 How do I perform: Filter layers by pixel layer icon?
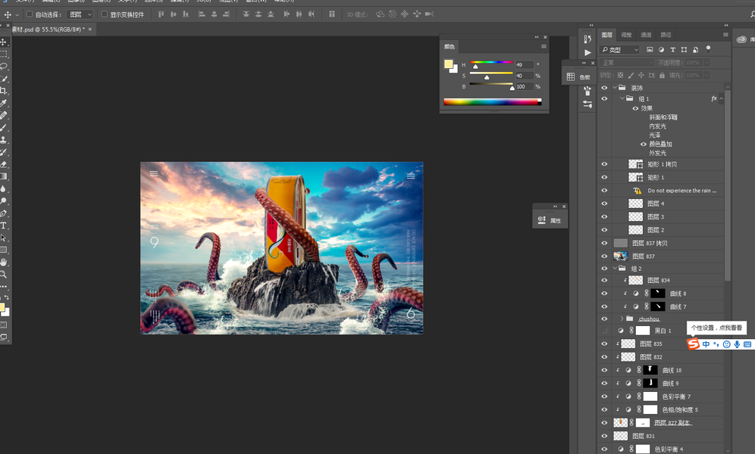click(x=650, y=49)
